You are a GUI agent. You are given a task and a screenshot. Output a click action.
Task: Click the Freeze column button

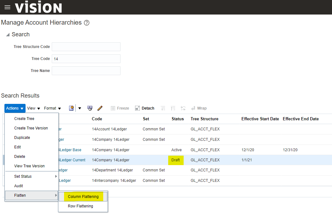[120, 108]
